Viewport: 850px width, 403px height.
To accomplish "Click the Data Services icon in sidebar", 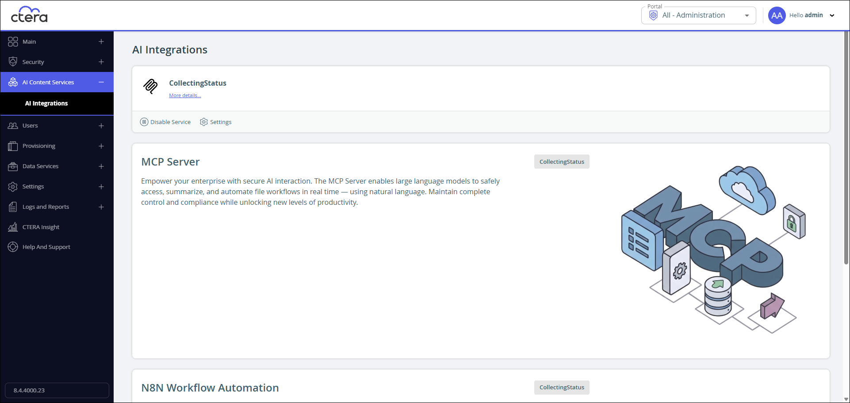I will click(x=13, y=166).
